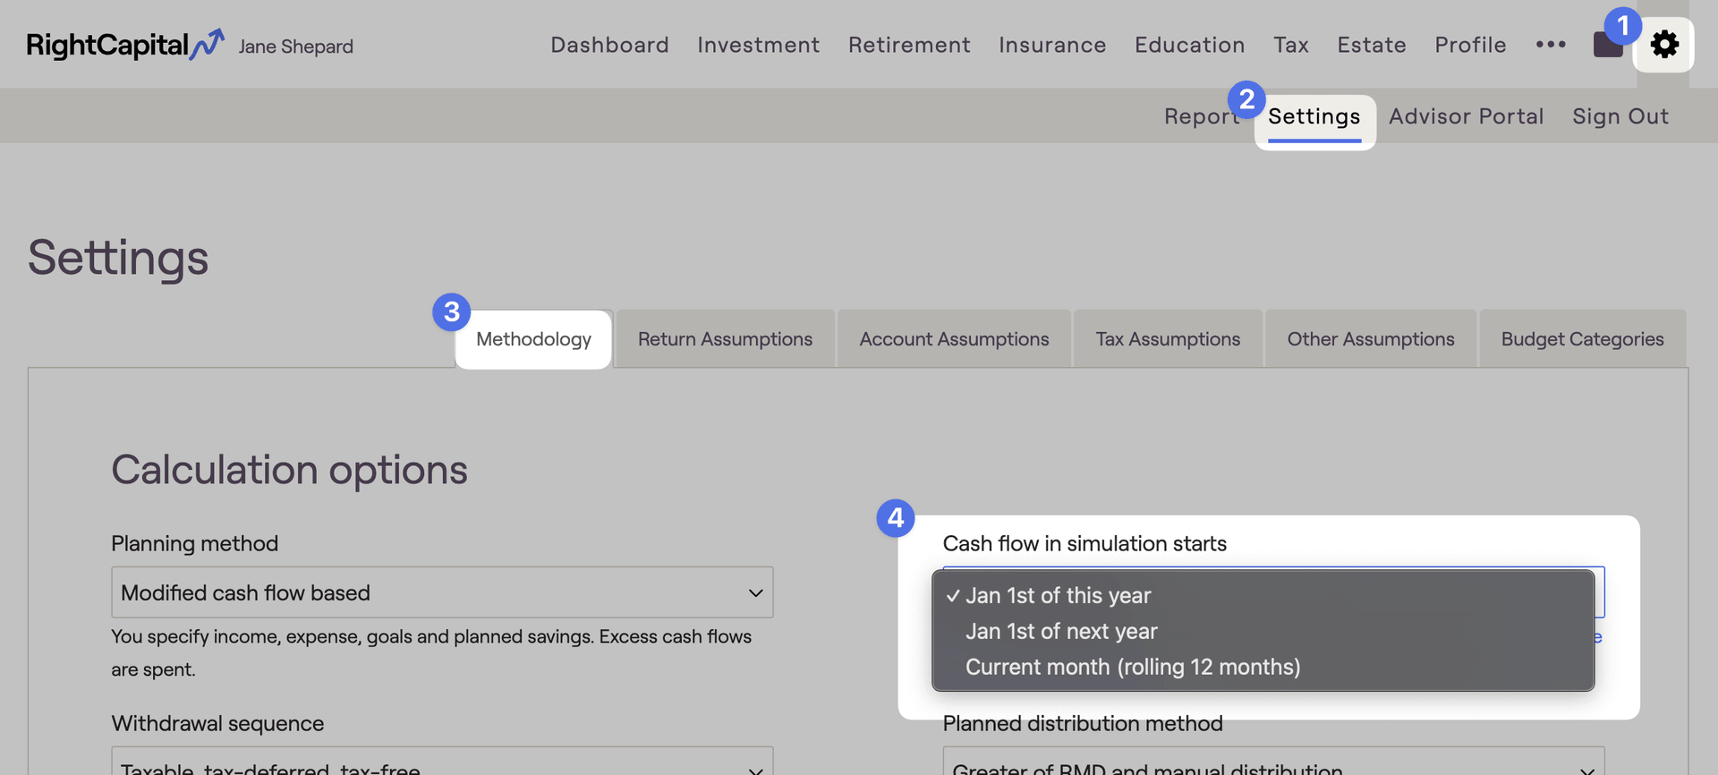Select the Settings submenu item
Screen dimensions: 1718x775
1314,116
